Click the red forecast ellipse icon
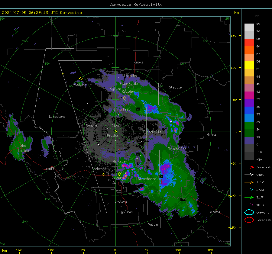Screen dimensions: 272x254 (249, 220)
